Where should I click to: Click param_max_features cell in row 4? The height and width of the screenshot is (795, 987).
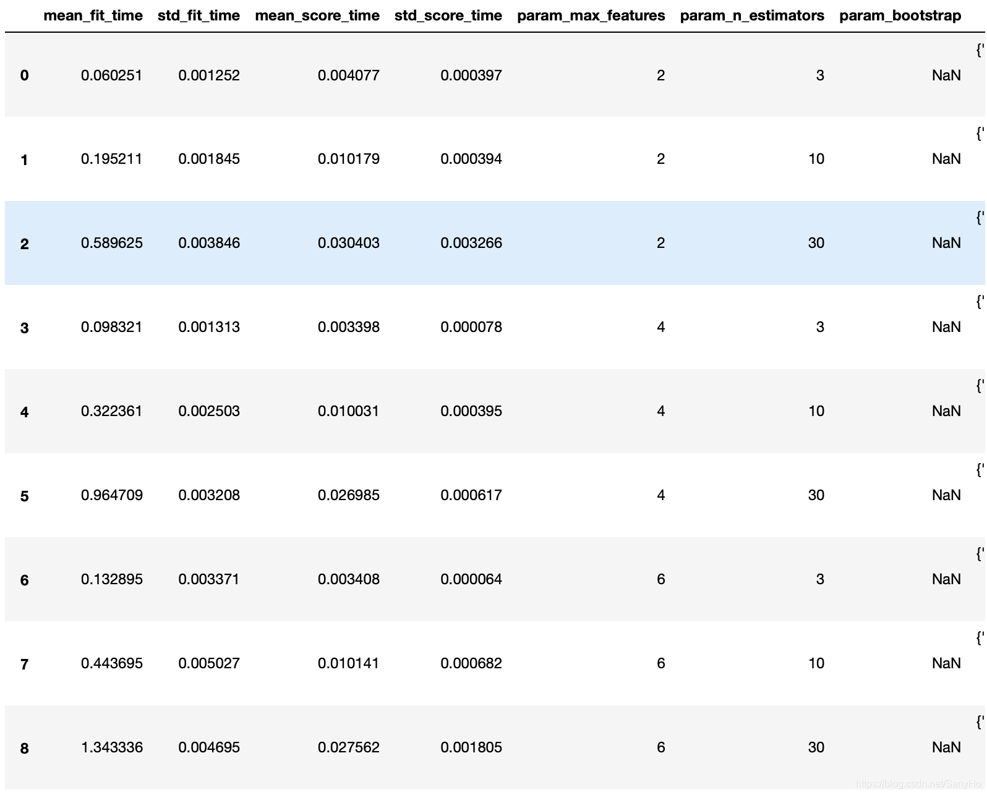[661, 411]
